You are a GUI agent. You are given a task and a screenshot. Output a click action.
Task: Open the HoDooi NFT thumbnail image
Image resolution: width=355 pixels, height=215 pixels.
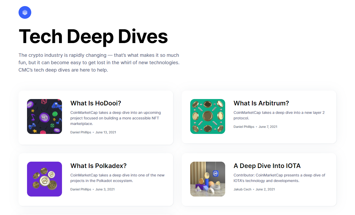45,116
